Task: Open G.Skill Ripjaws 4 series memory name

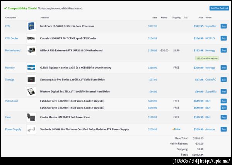Action: 76,68
